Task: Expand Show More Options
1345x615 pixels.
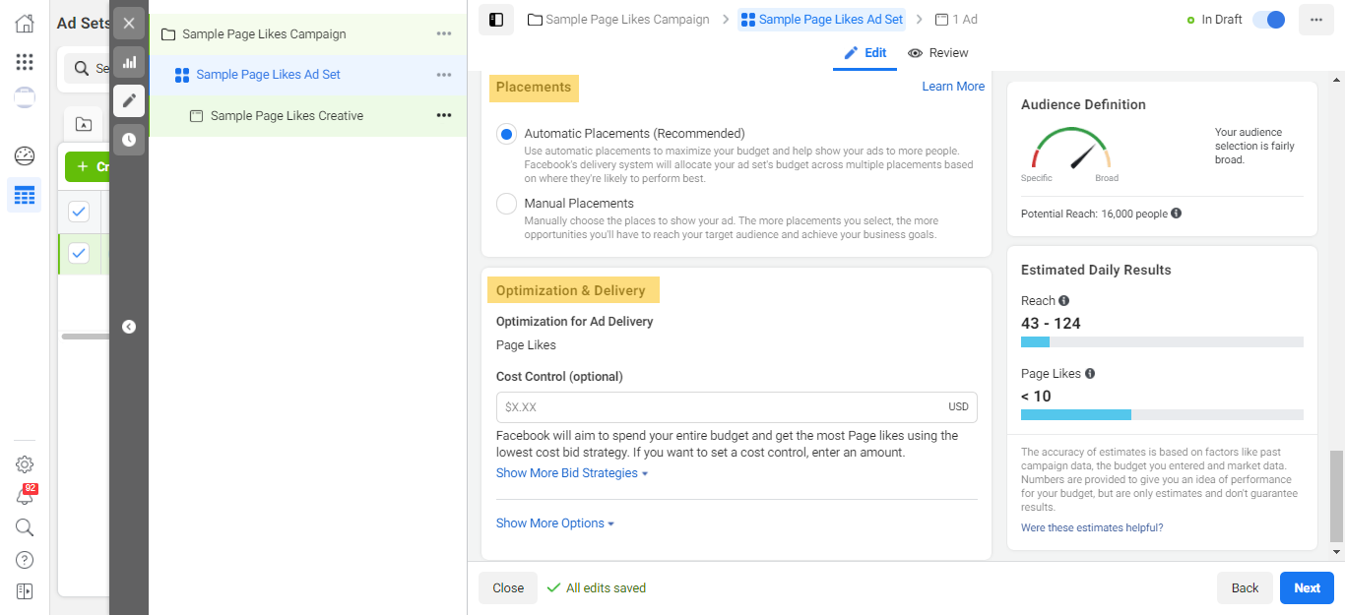Action: 555,523
